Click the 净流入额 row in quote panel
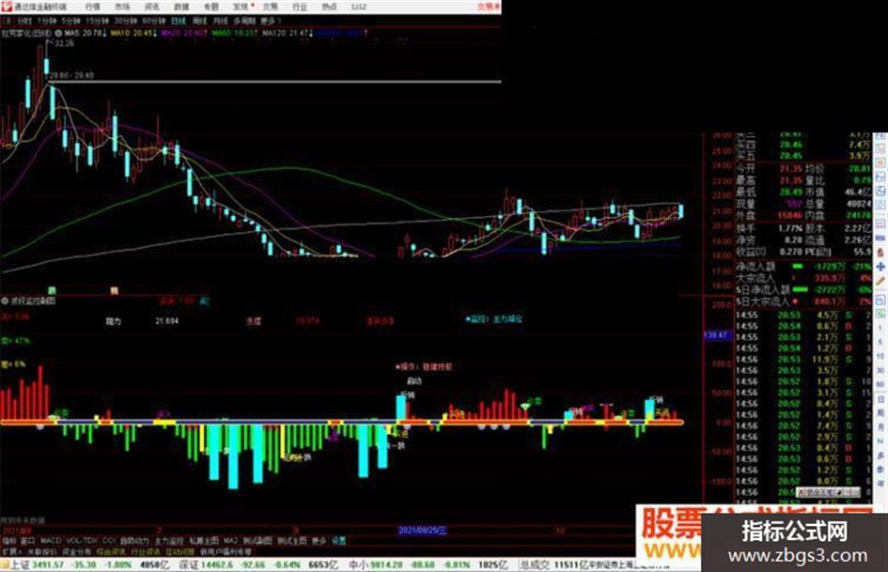Viewport: 888px width, 572px height. pos(804,266)
